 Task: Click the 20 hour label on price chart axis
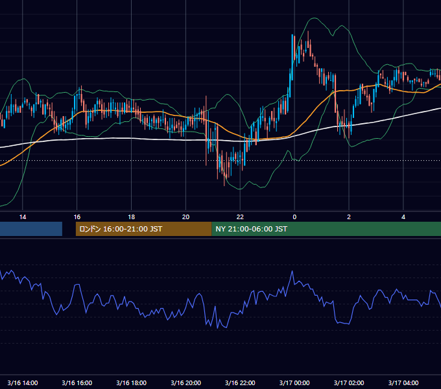tap(185, 217)
